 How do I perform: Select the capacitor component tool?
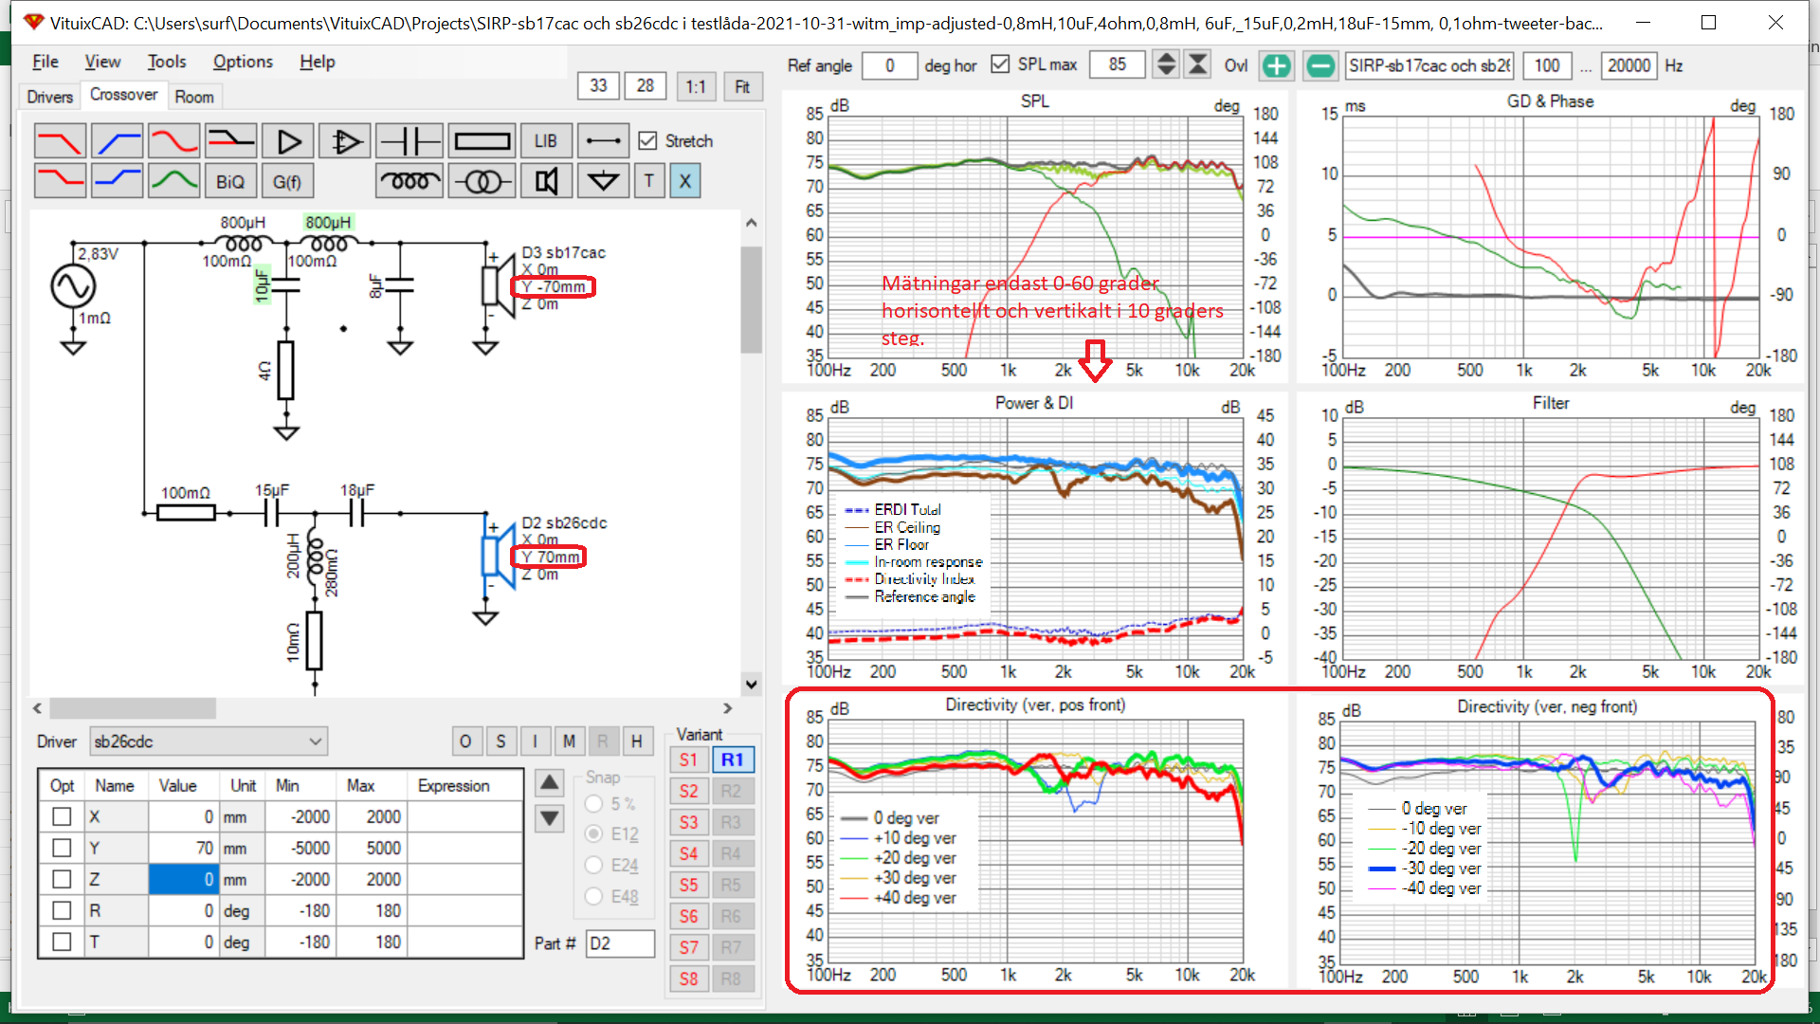409,142
